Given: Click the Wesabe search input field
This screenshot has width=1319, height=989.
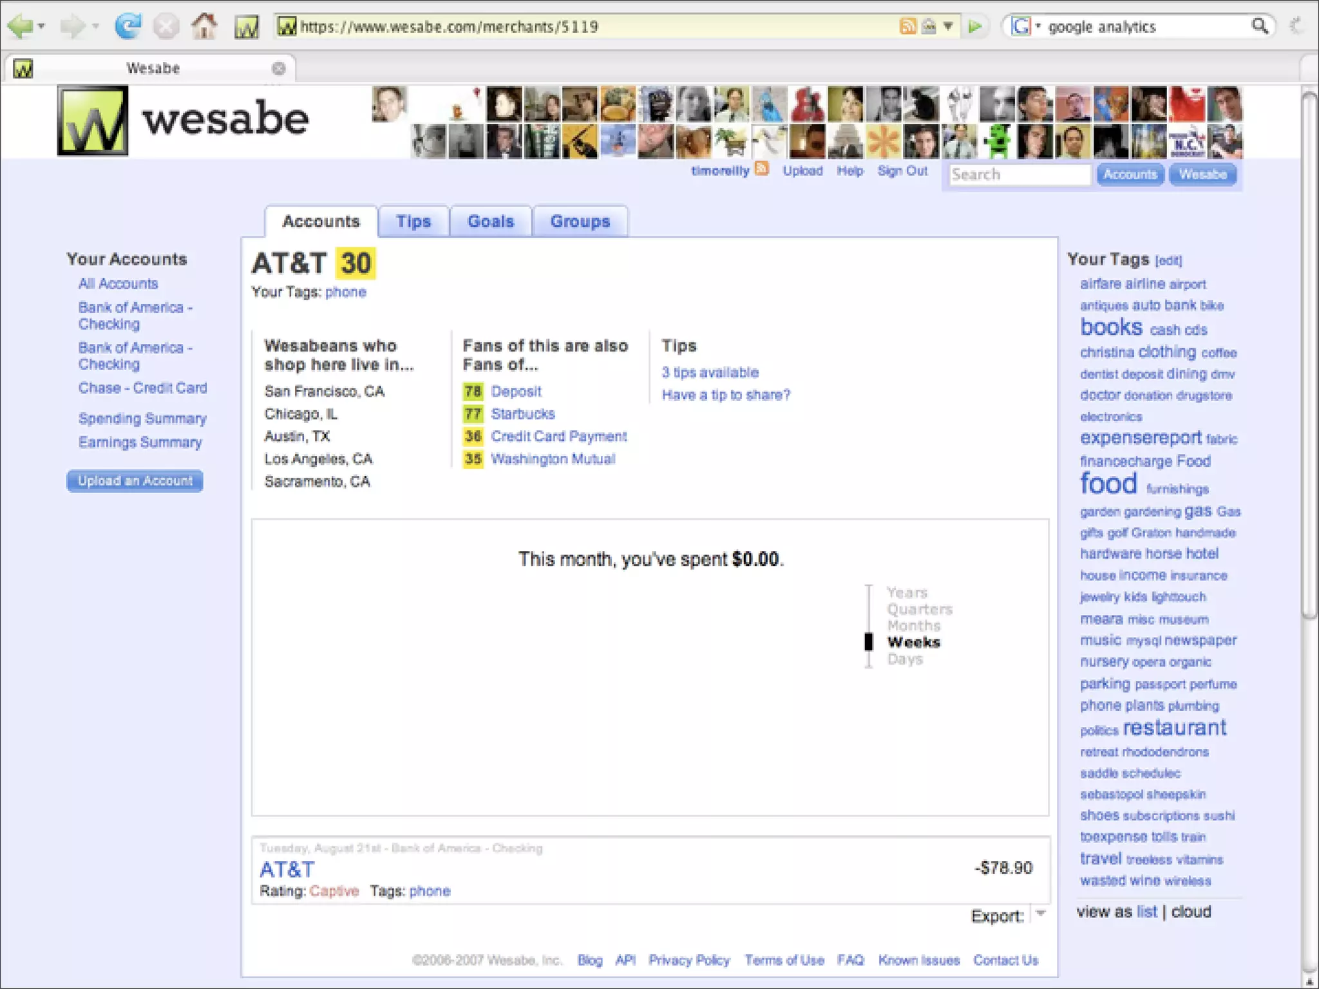Looking at the screenshot, I should tap(1019, 174).
